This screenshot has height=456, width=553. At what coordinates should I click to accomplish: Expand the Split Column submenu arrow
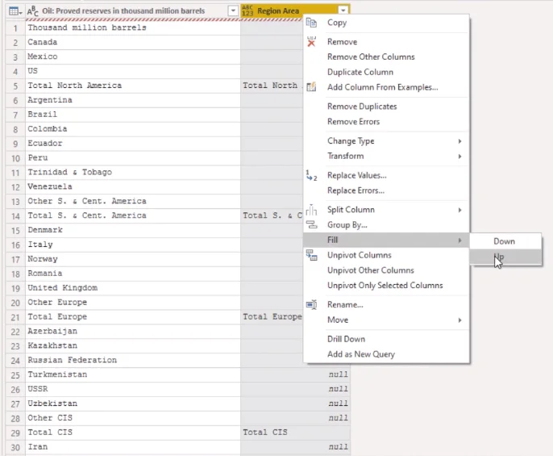coord(459,210)
